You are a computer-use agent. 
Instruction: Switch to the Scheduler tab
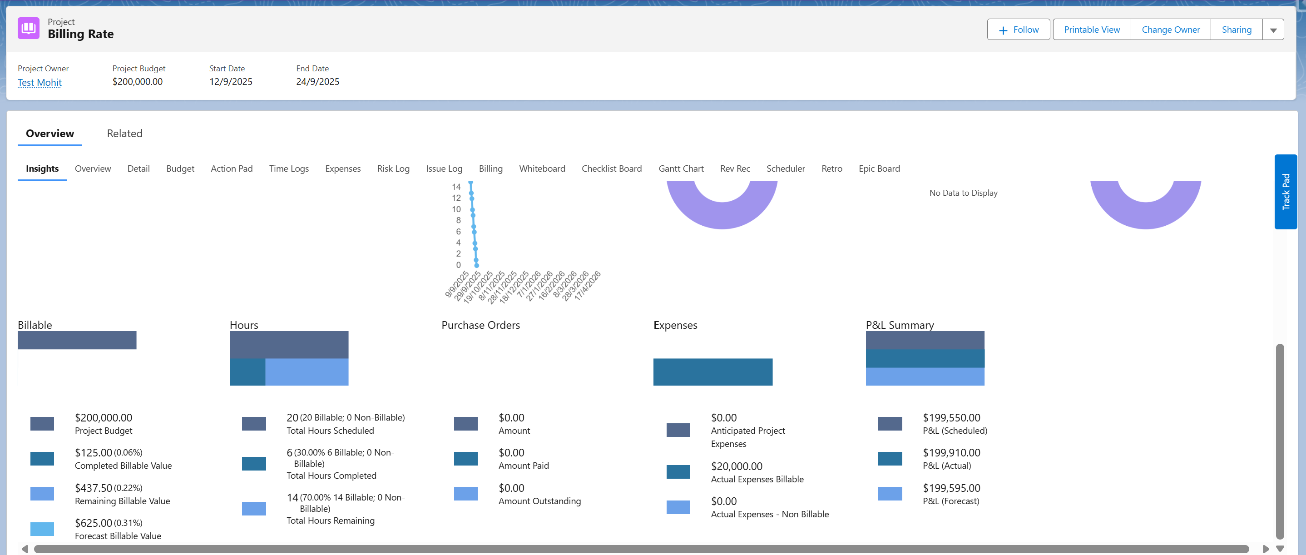(785, 169)
